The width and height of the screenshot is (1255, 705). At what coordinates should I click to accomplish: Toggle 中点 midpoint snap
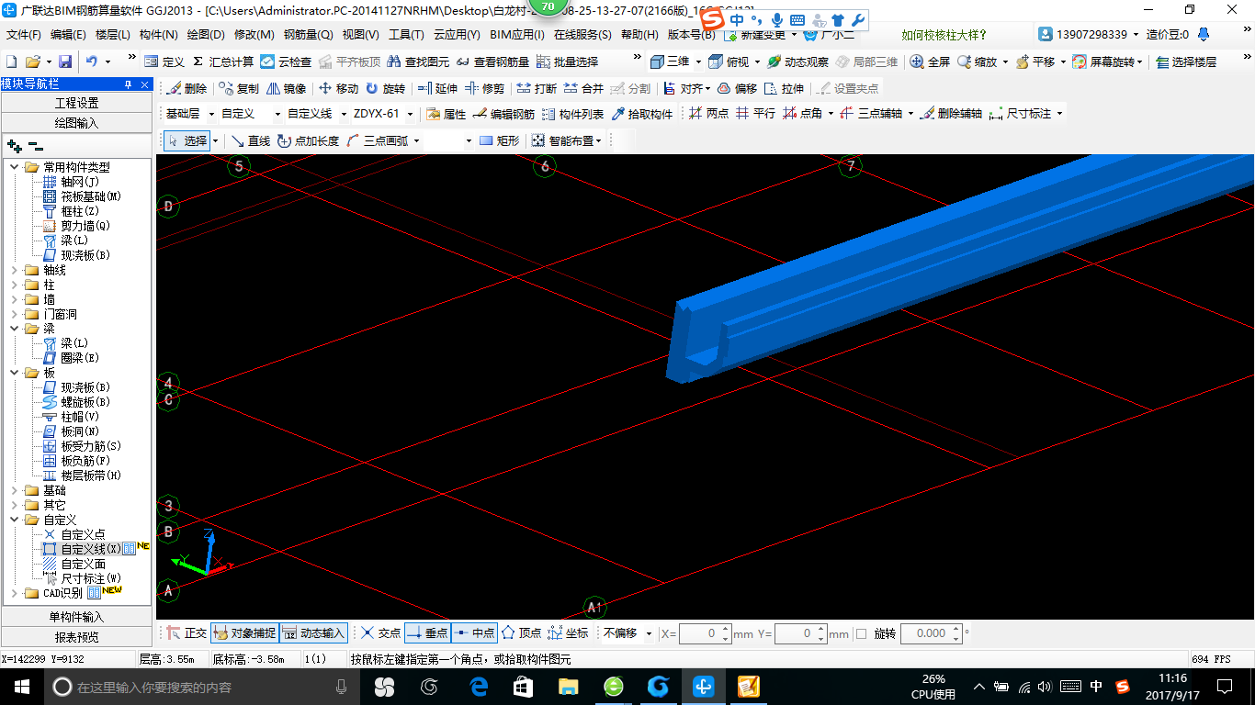(x=474, y=633)
